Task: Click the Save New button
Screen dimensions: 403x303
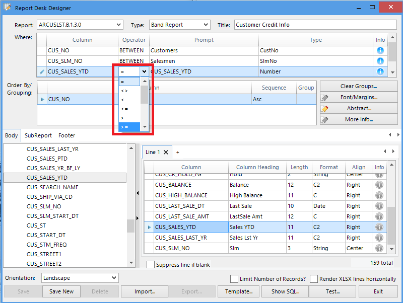Action: click(61, 291)
